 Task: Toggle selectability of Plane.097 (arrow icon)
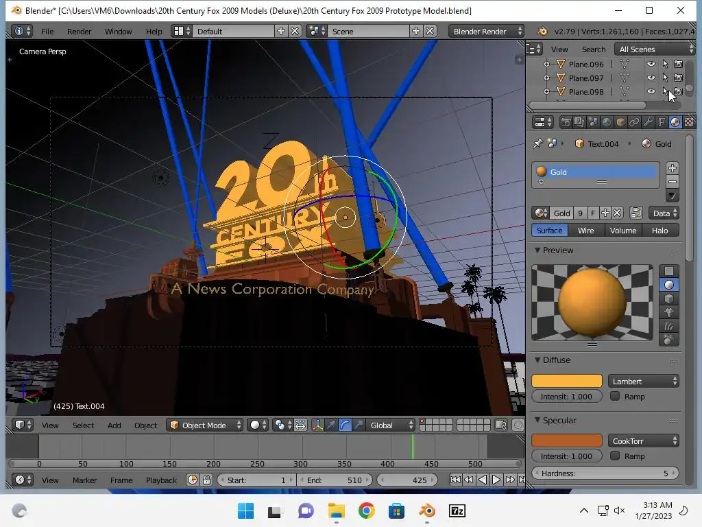tap(665, 78)
